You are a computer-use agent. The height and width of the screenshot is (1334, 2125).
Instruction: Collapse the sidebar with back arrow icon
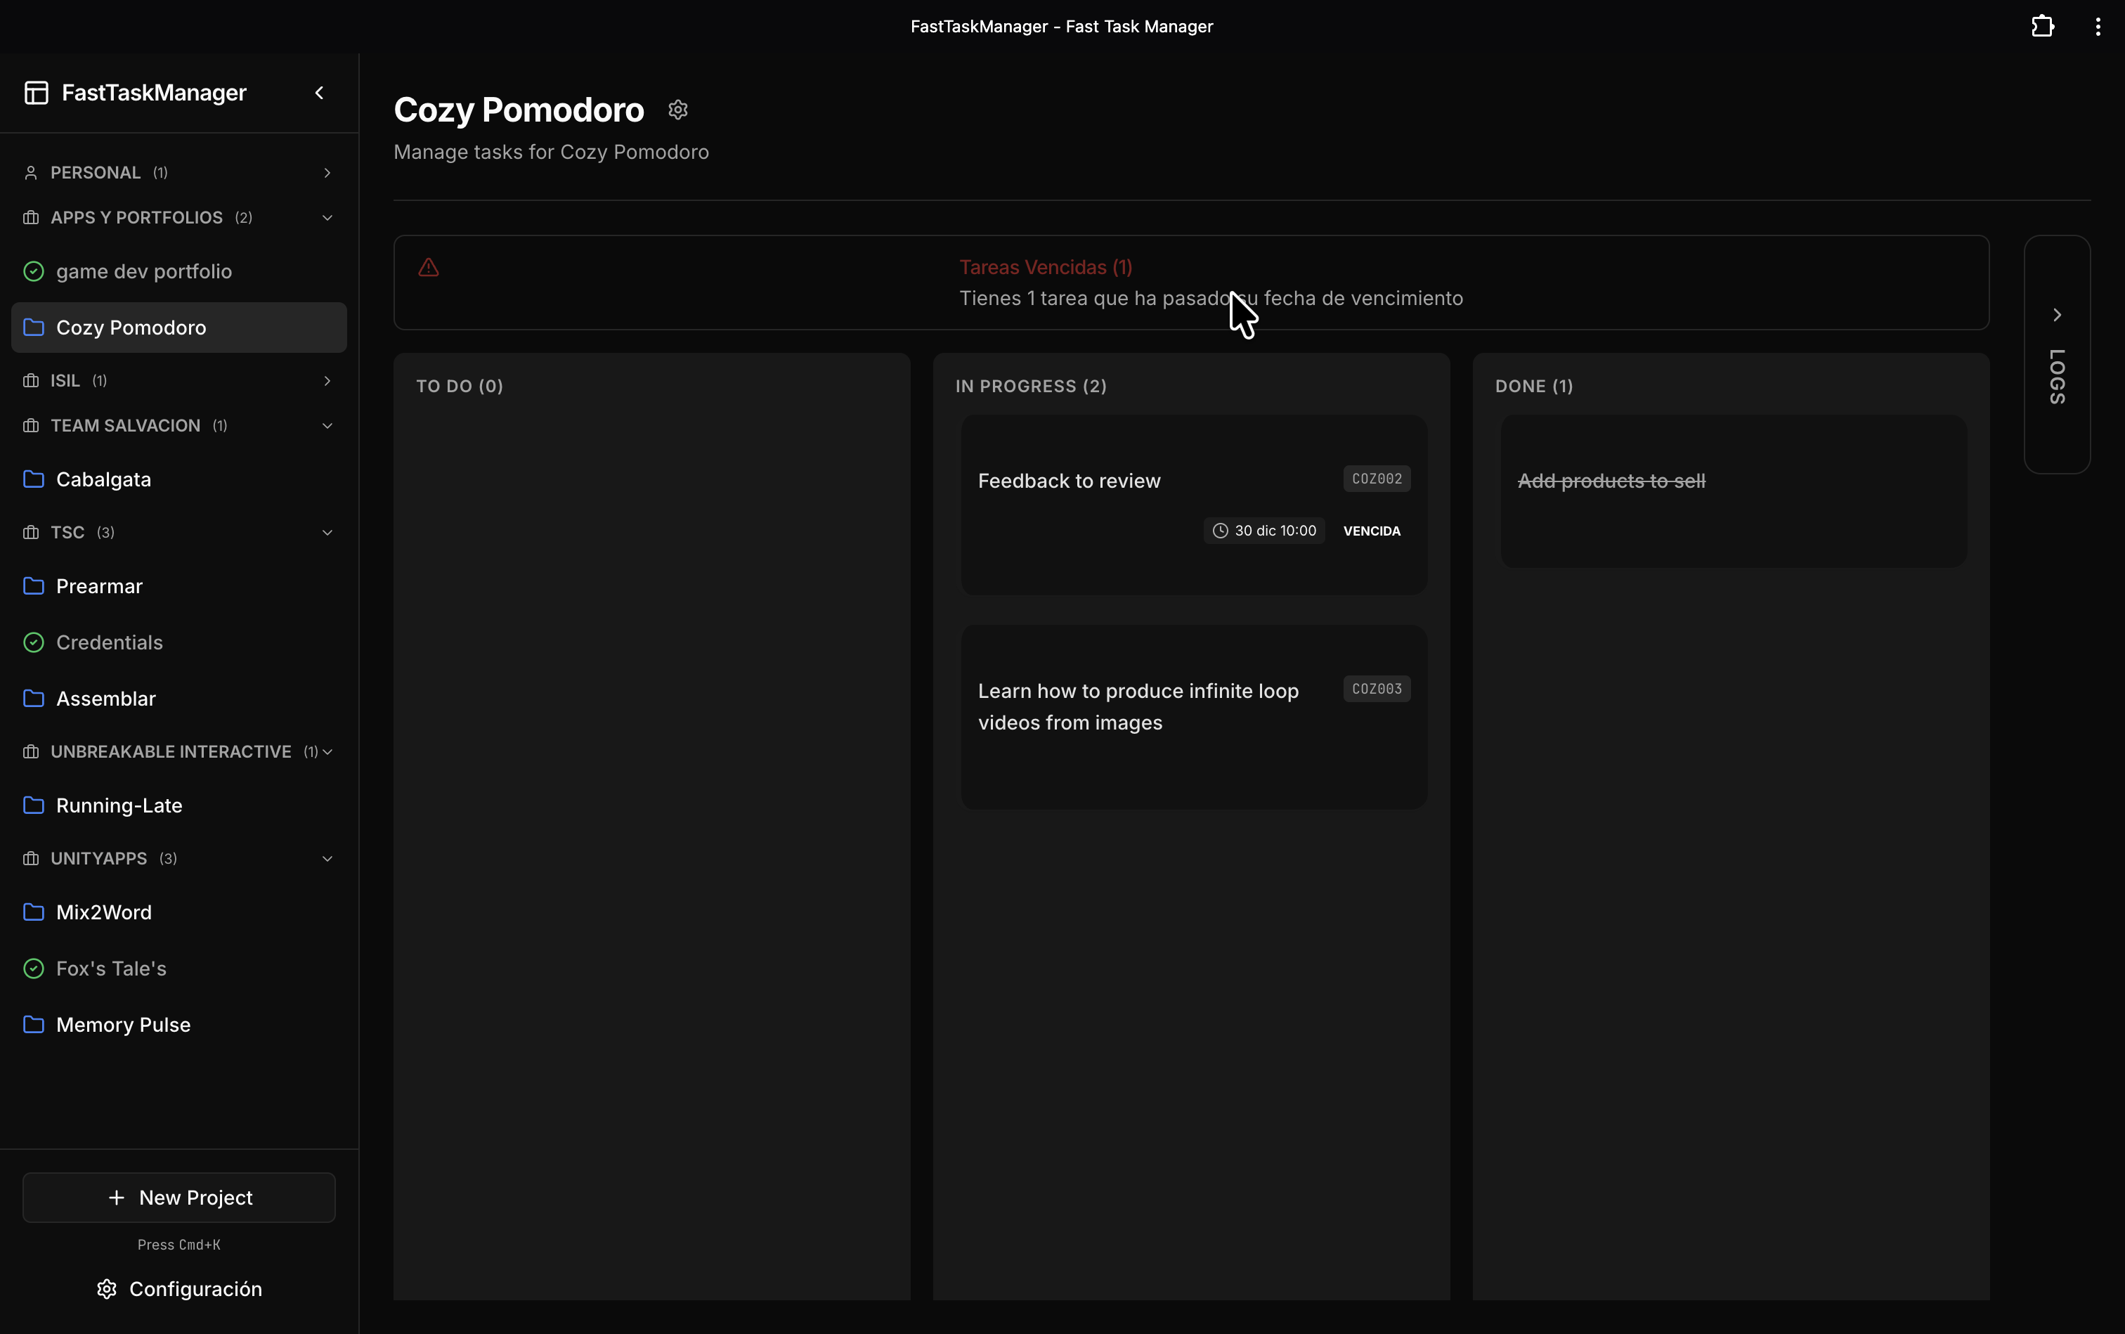point(318,92)
